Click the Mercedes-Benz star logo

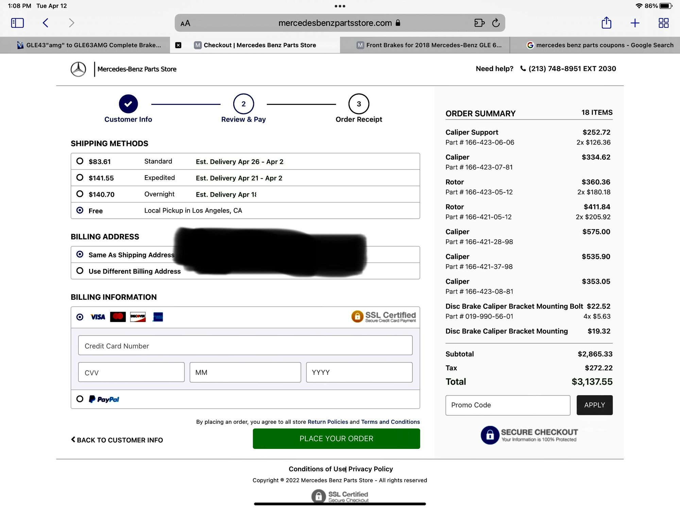point(78,69)
